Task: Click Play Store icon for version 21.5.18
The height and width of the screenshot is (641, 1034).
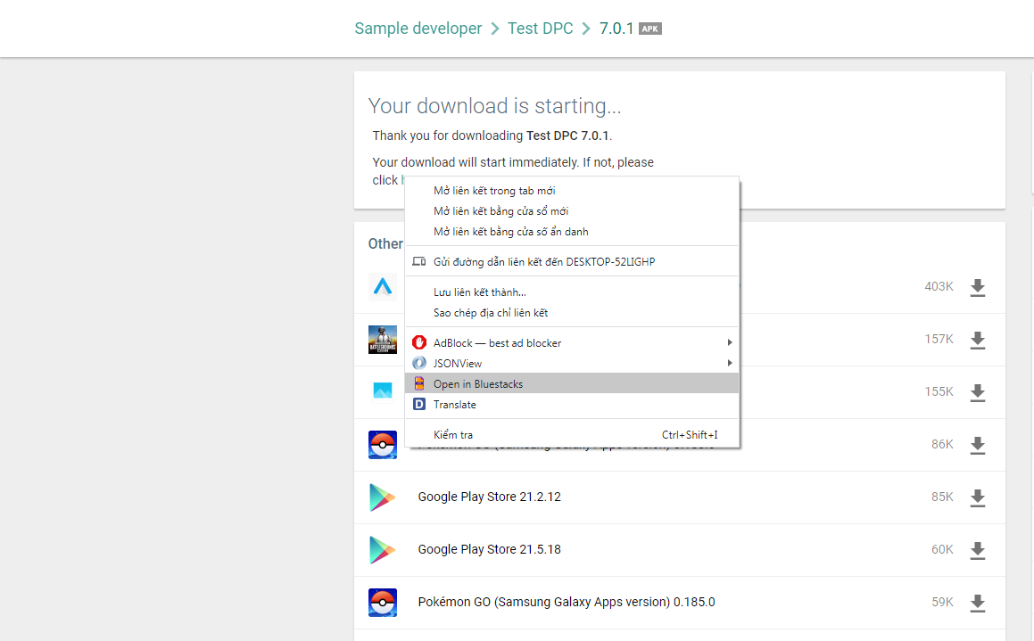Action: [383, 550]
